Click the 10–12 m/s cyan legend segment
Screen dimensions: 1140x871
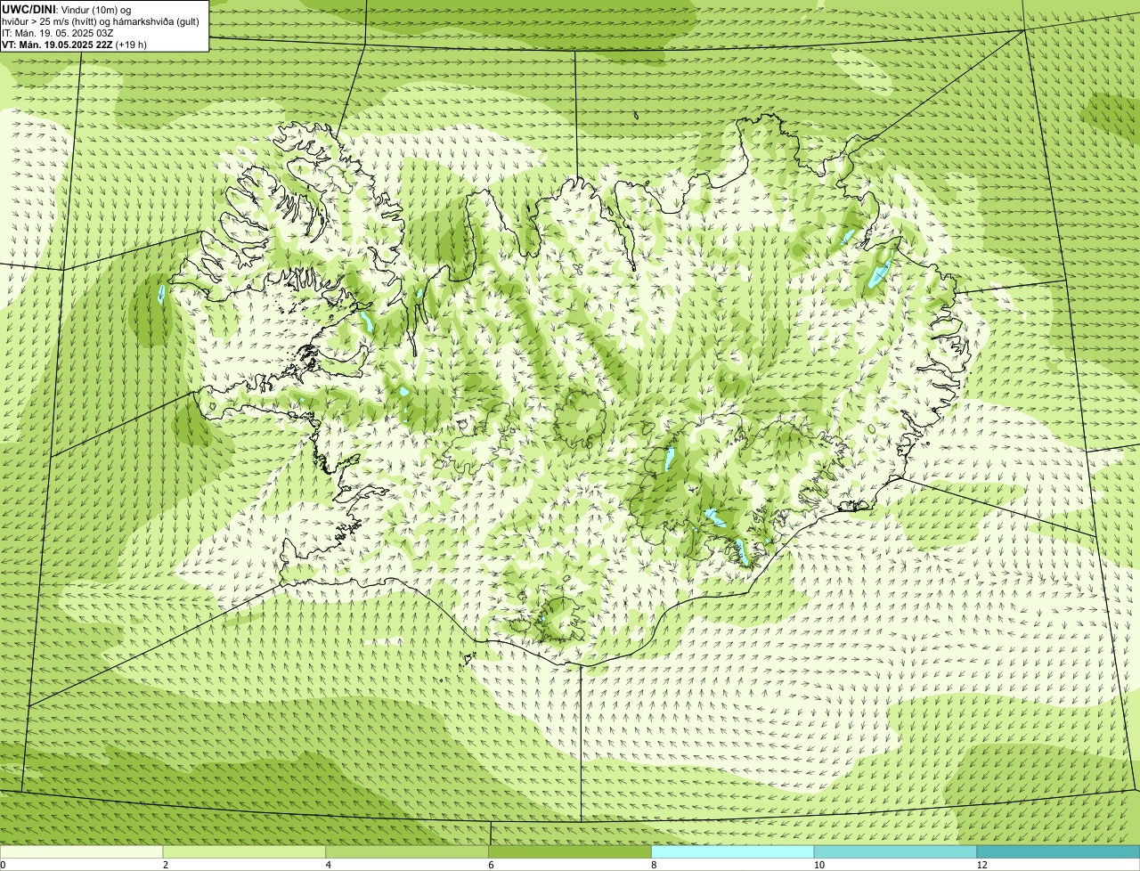click(896, 852)
